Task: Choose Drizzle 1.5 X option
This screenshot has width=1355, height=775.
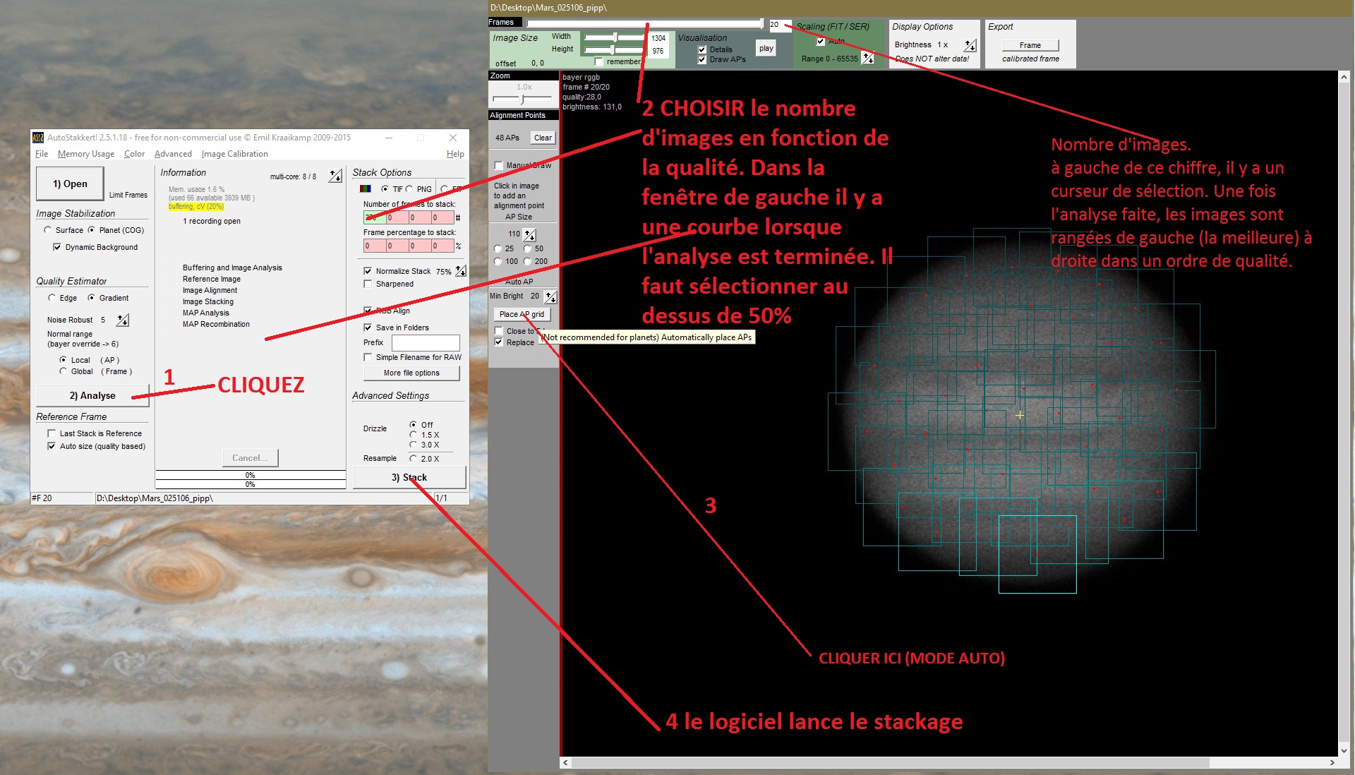Action: click(414, 435)
